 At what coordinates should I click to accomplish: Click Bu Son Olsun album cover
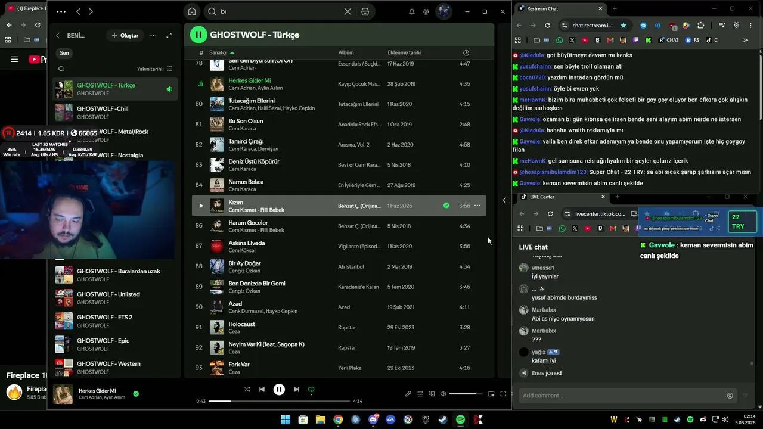pyautogui.click(x=217, y=125)
